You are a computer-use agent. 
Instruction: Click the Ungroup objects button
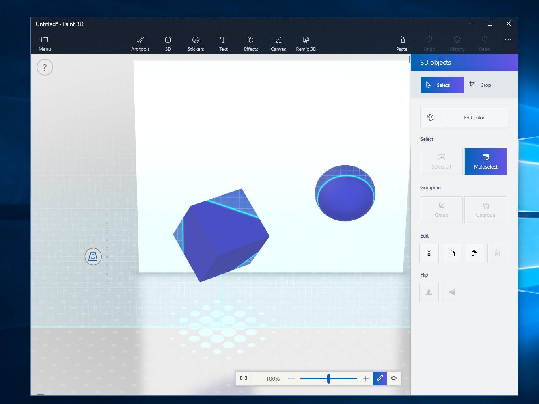(x=485, y=210)
